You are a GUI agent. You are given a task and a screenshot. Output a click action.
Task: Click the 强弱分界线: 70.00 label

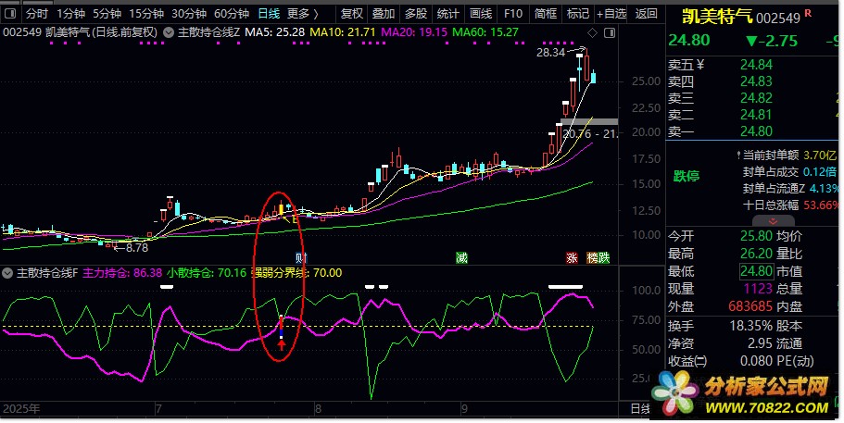tap(296, 273)
